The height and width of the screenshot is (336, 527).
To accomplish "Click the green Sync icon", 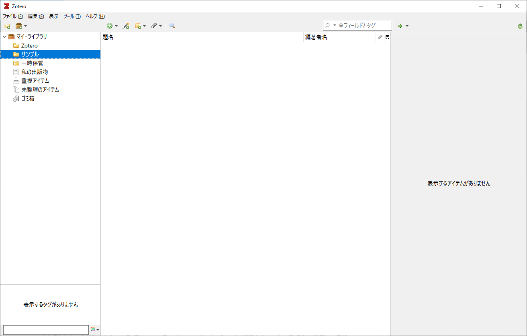I will [x=520, y=26].
